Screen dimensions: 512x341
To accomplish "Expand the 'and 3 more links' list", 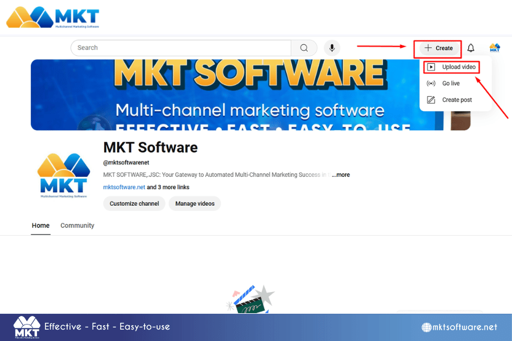I will [168, 188].
